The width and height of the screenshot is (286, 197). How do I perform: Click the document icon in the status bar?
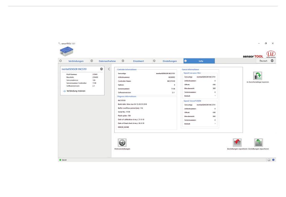point(269,160)
